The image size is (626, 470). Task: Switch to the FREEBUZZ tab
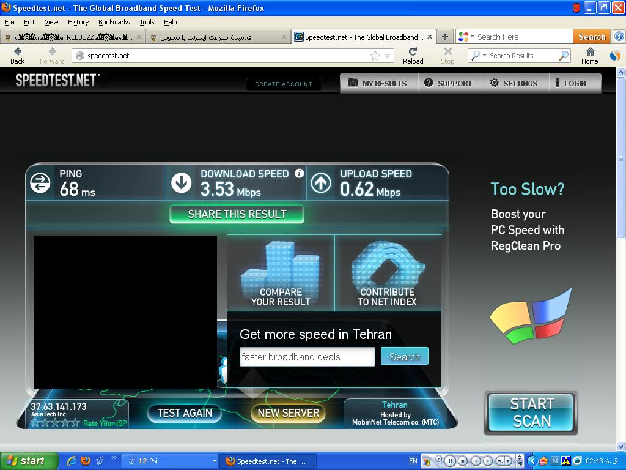tap(72, 37)
